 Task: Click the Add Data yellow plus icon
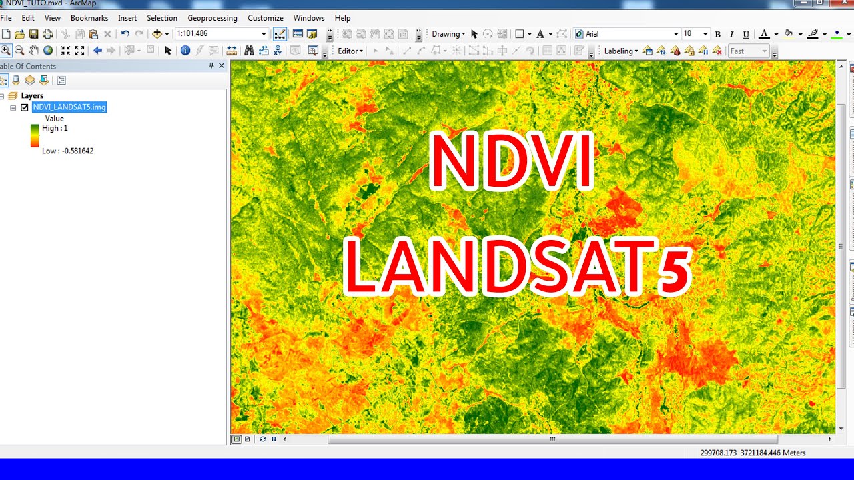click(x=157, y=34)
